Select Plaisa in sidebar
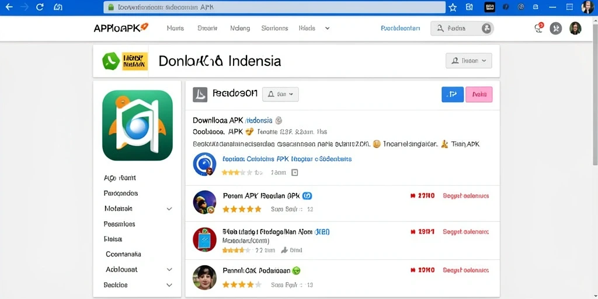Image resolution: width=598 pixels, height=299 pixels. 113,239
